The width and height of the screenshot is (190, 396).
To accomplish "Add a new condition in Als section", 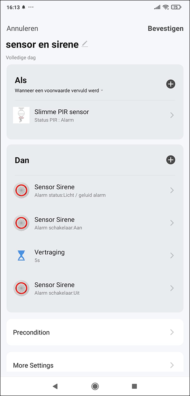I will click(x=171, y=84).
